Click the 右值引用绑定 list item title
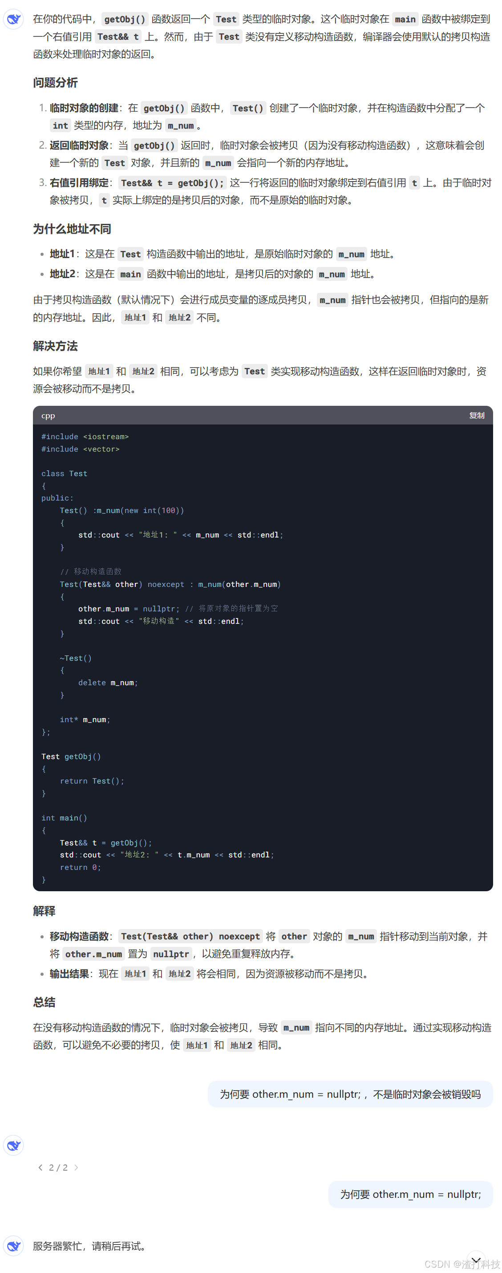 tap(79, 182)
